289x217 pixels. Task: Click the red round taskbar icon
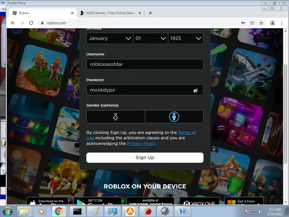click(148, 211)
